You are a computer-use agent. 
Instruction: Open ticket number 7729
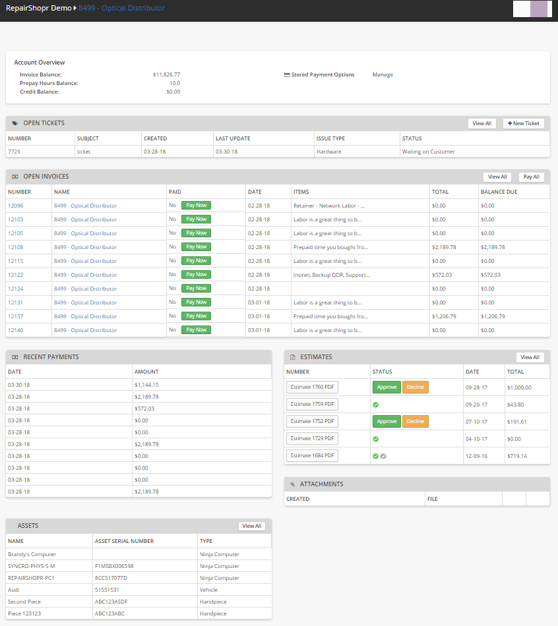pos(14,152)
